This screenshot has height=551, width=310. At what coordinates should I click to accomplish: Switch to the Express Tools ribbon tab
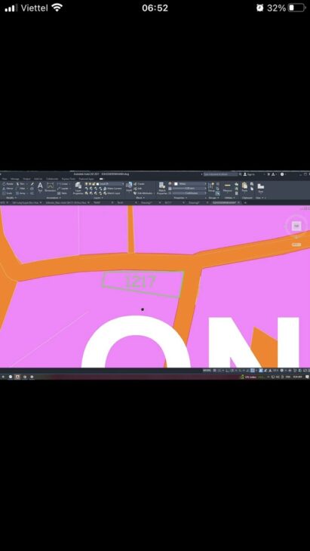[68, 179]
